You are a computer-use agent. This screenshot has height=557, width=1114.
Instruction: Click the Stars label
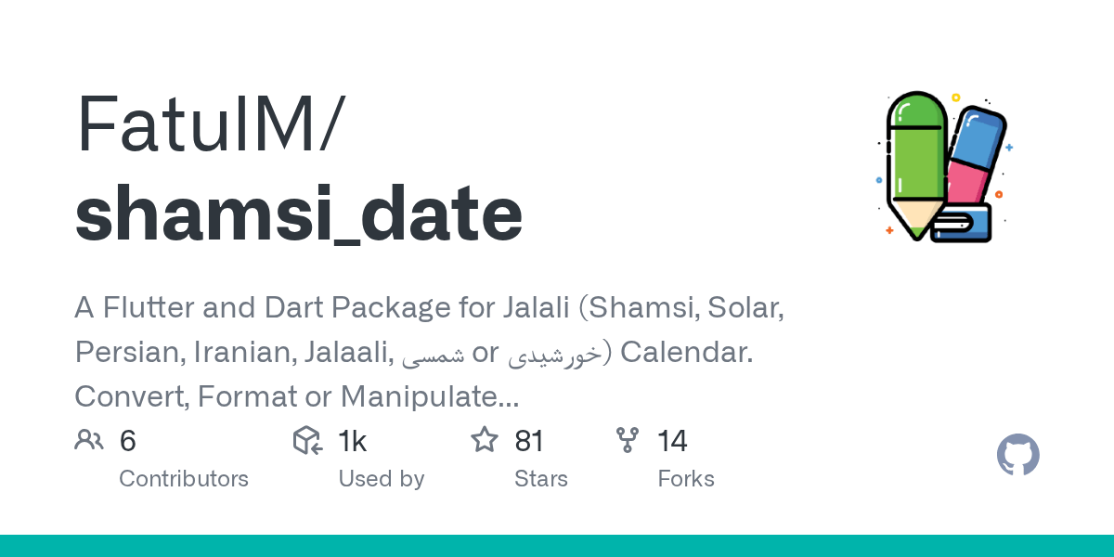pyautogui.click(x=540, y=479)
